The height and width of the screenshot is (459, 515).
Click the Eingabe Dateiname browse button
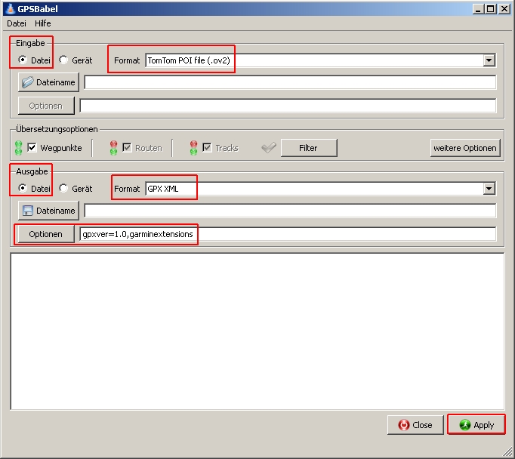click(48, 82)
